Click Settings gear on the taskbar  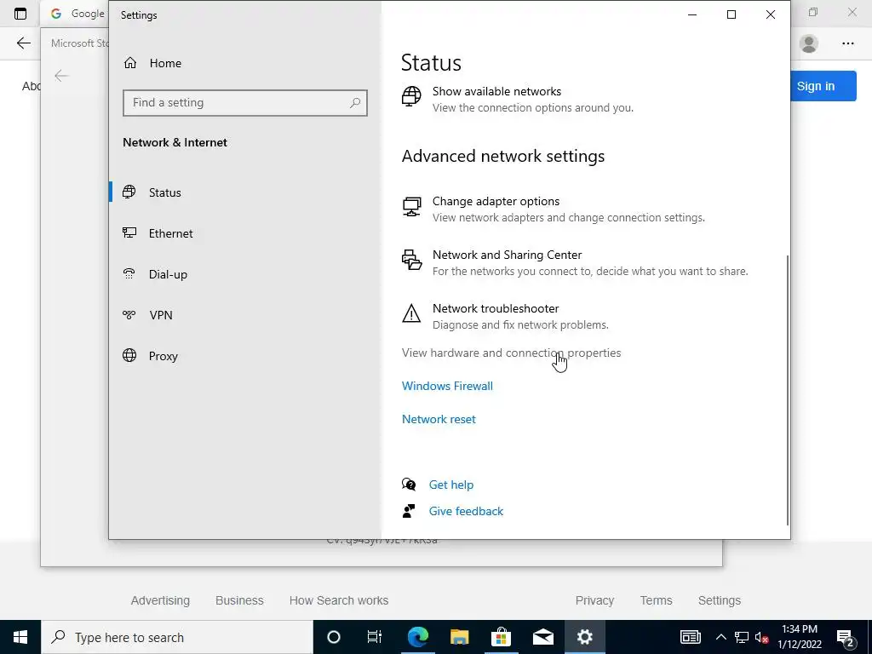(x=584, y=637)
